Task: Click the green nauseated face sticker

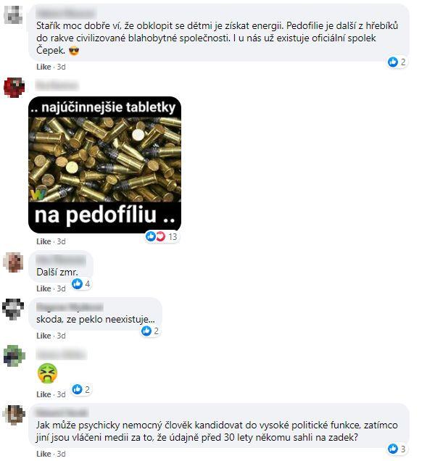Action: point(47,373)
